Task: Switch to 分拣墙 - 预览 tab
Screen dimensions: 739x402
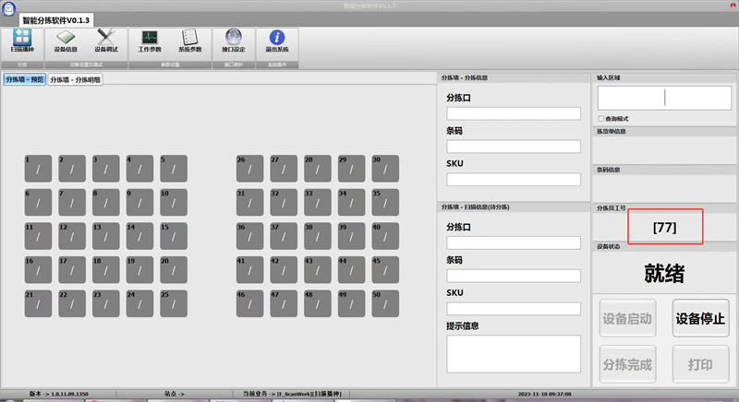Action: pyautogui.click(x=25, y=79)
